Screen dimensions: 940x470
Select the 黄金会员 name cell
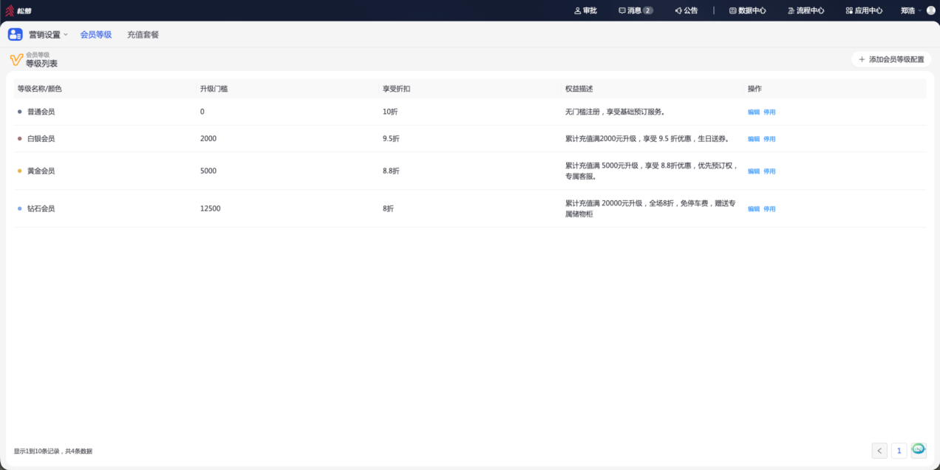click(x=41, y=171)
